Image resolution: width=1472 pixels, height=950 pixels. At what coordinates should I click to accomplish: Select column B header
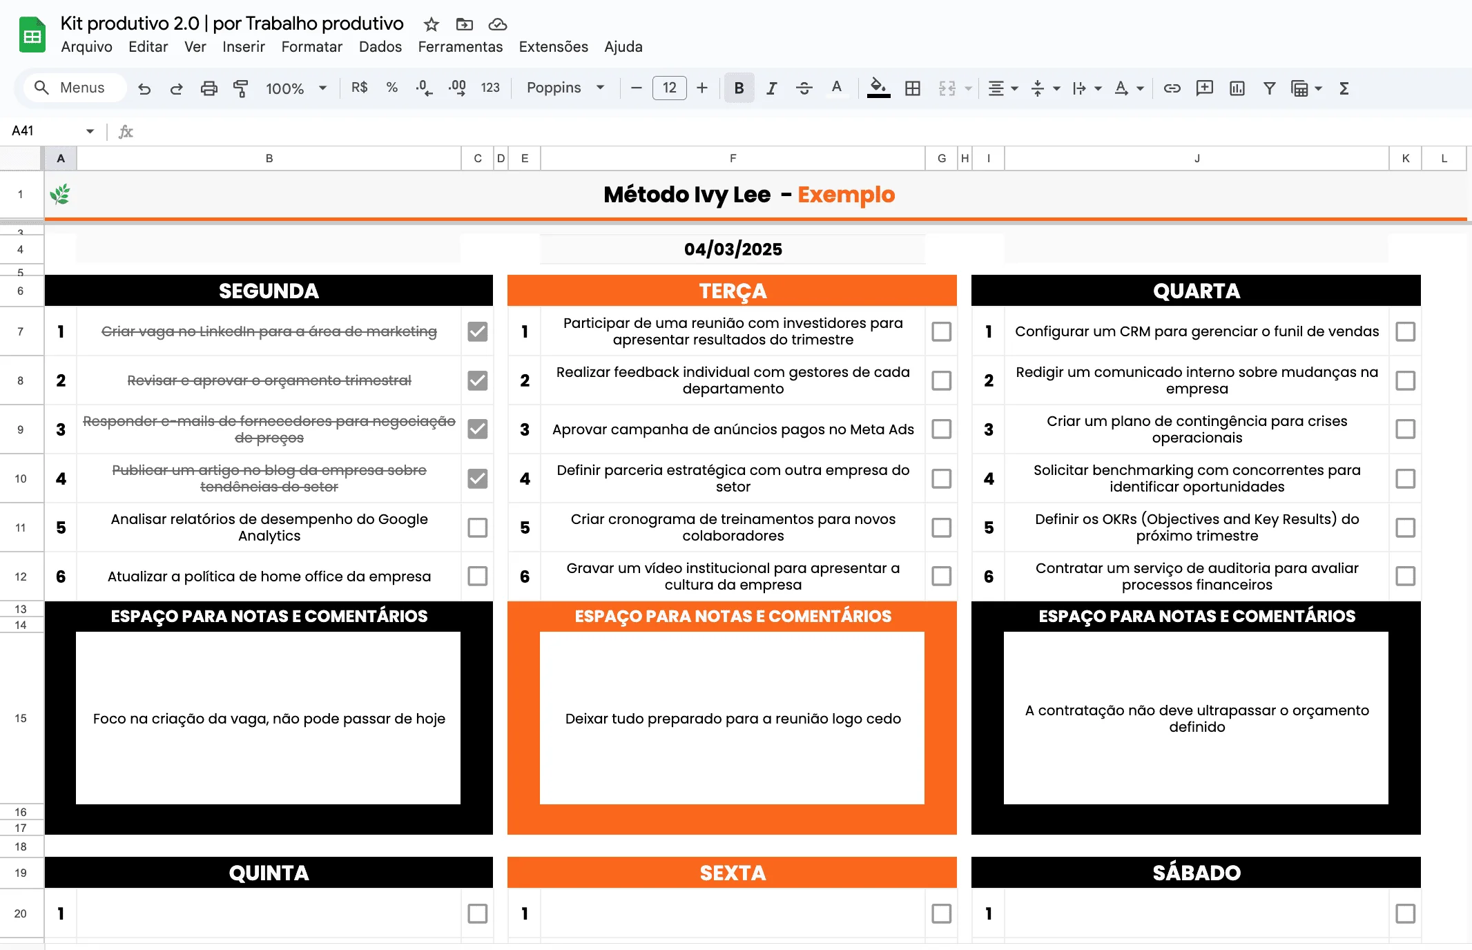click(x=269, y=159)
